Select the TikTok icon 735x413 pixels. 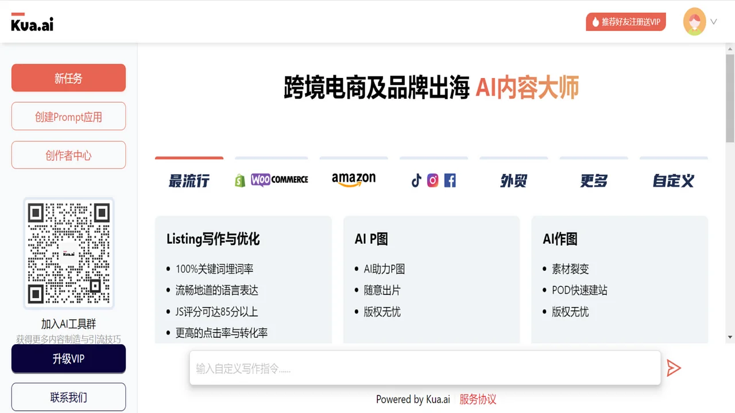pos(416,180)
